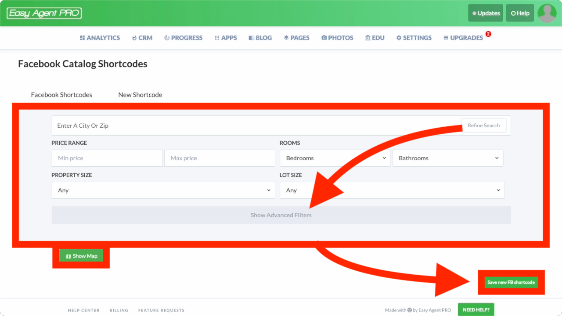Expand Show Advanced Filters
The width and height of the screenshot is (562, 316).
(x=281, y=215)
